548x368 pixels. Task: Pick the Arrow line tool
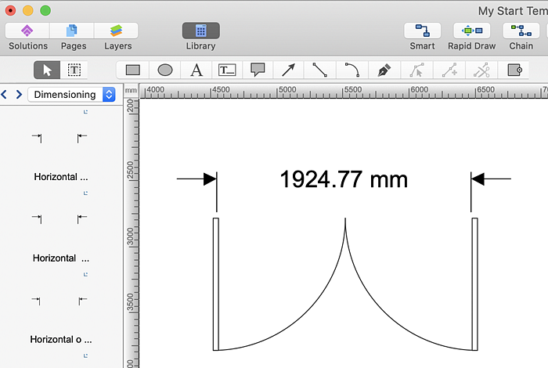click(x=289, y=70)
